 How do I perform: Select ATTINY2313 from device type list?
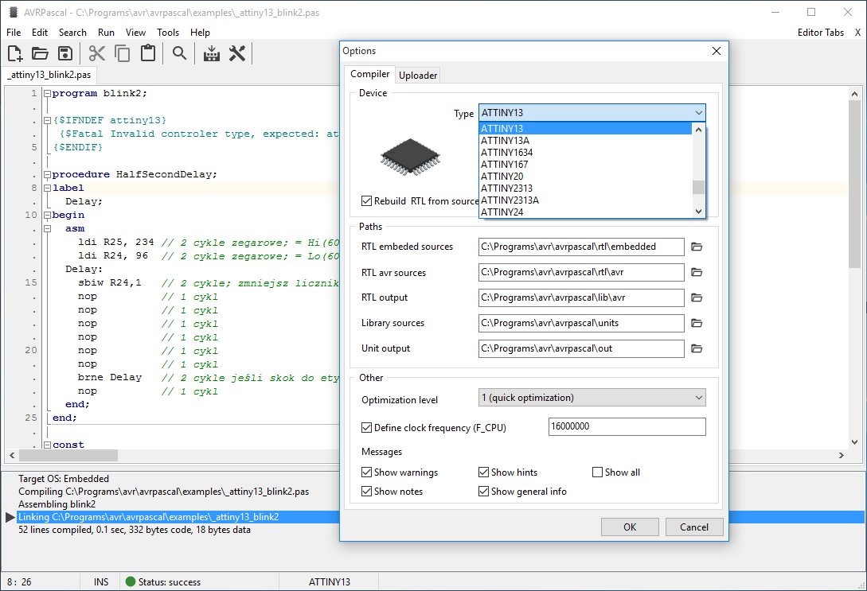(506, 189)
